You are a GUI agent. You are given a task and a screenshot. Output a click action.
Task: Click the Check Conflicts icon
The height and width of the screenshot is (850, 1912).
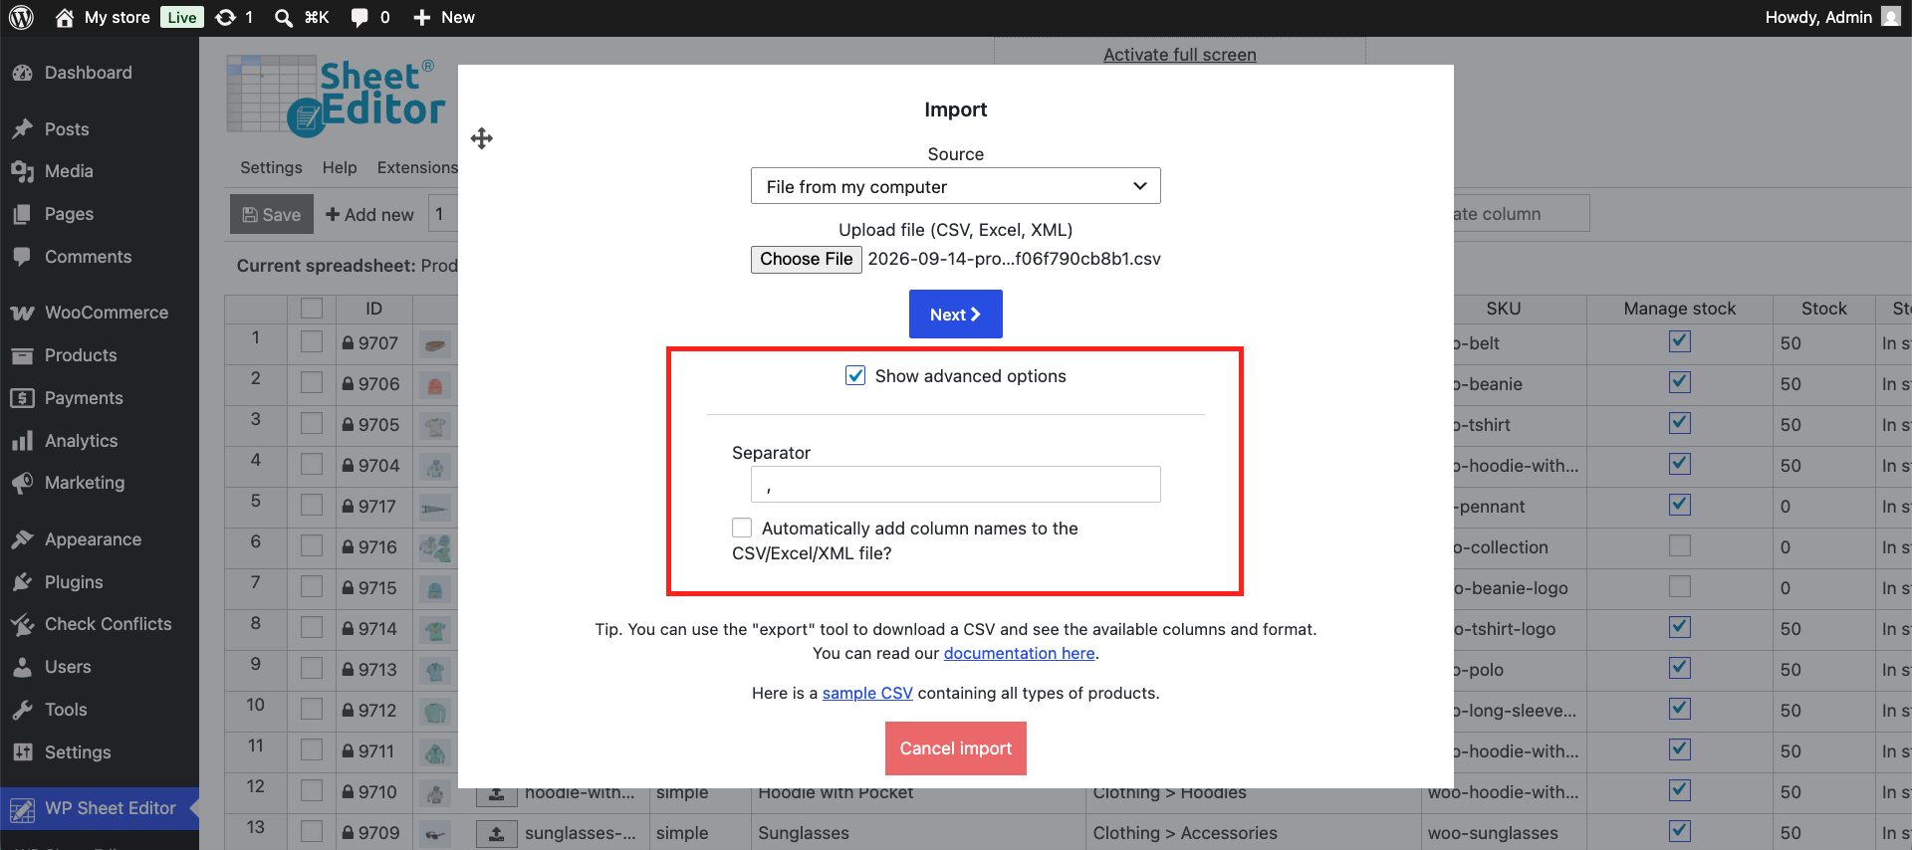[22, 624]
